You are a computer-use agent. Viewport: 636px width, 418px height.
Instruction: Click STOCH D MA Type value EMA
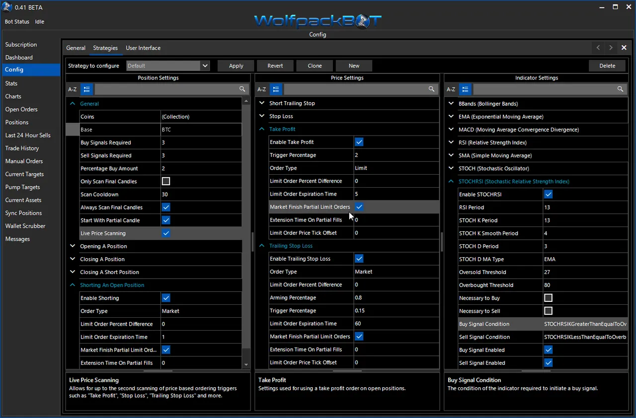[x=585, y=259]
